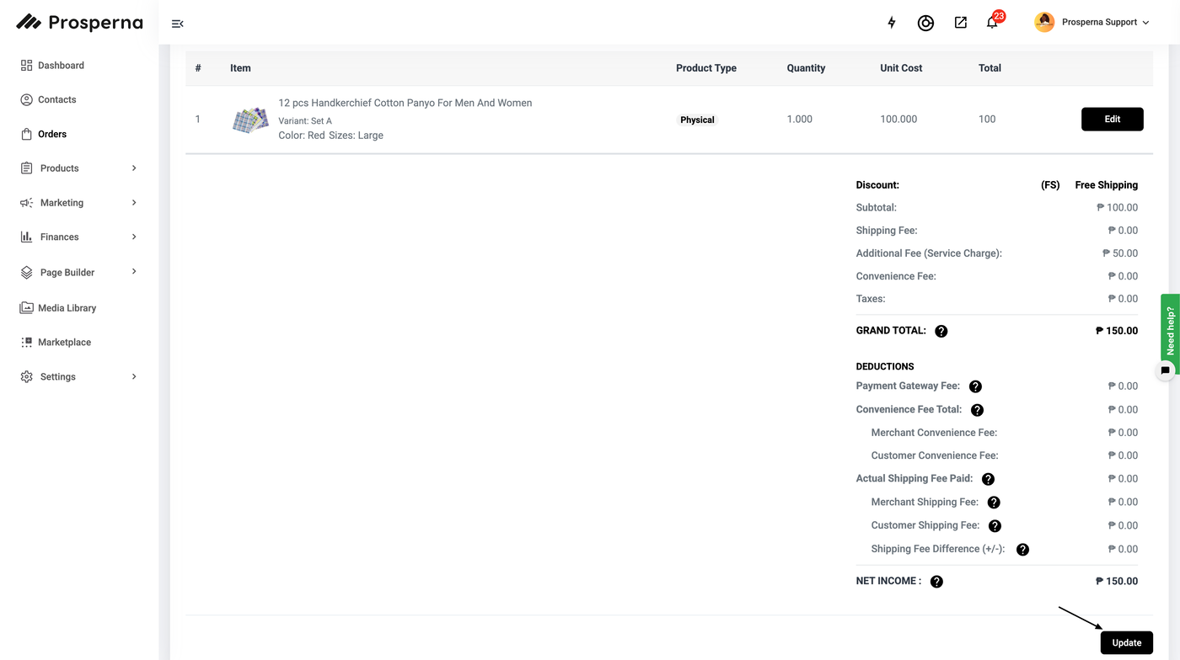1180x660 pixels.
Task: Open notifications bell with 23 badge
Action: tap(993, 22)
